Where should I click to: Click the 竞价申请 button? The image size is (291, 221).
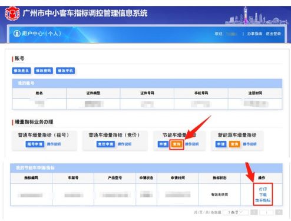point(105,144)
